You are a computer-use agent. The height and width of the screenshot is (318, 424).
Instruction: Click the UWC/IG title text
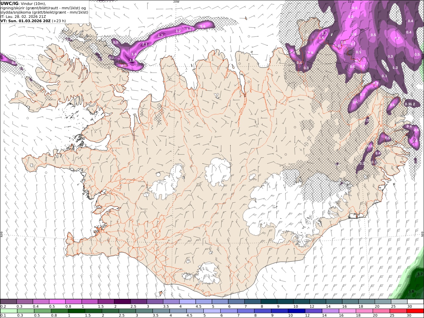(9, 3)
